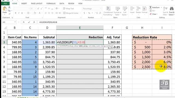Click the Cut scissors icon
This screenshot has width=175, height=98.
[9, 7]
